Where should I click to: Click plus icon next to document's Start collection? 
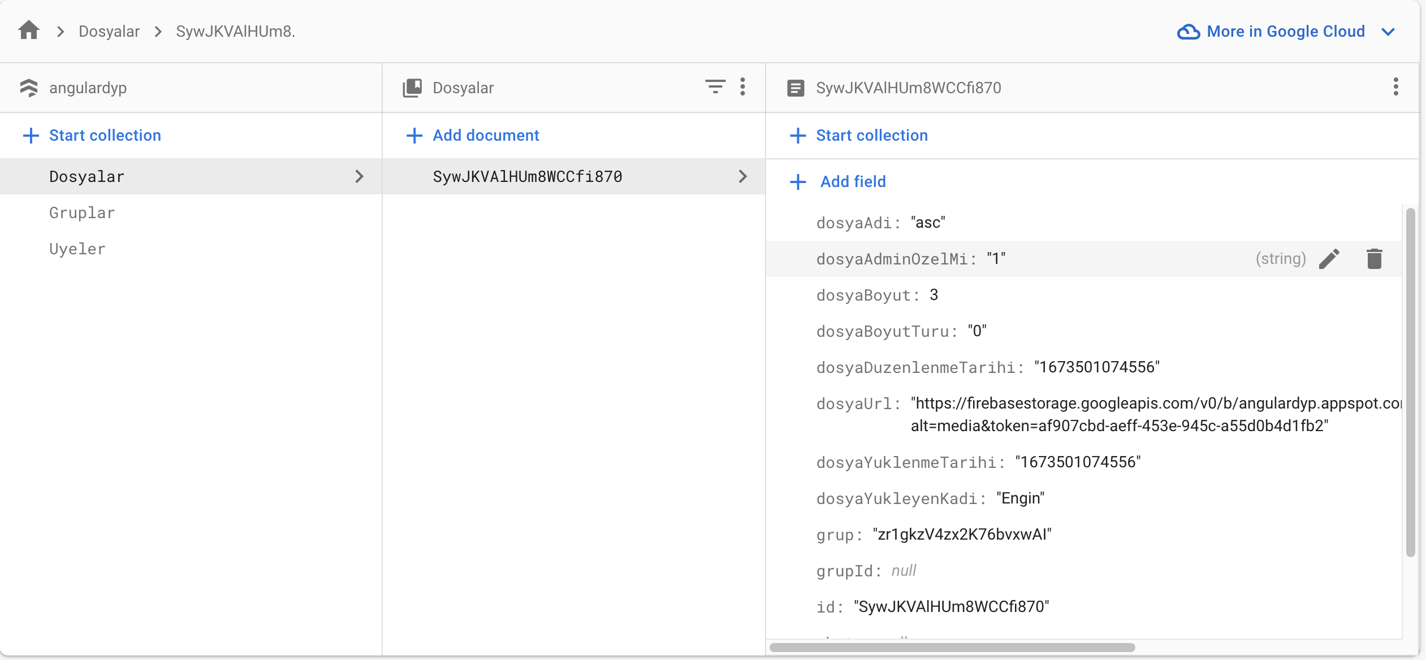click(797, 135)
